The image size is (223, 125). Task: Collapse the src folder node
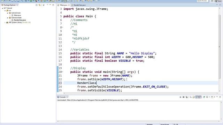pyautogui.click(x=5, y=10)
